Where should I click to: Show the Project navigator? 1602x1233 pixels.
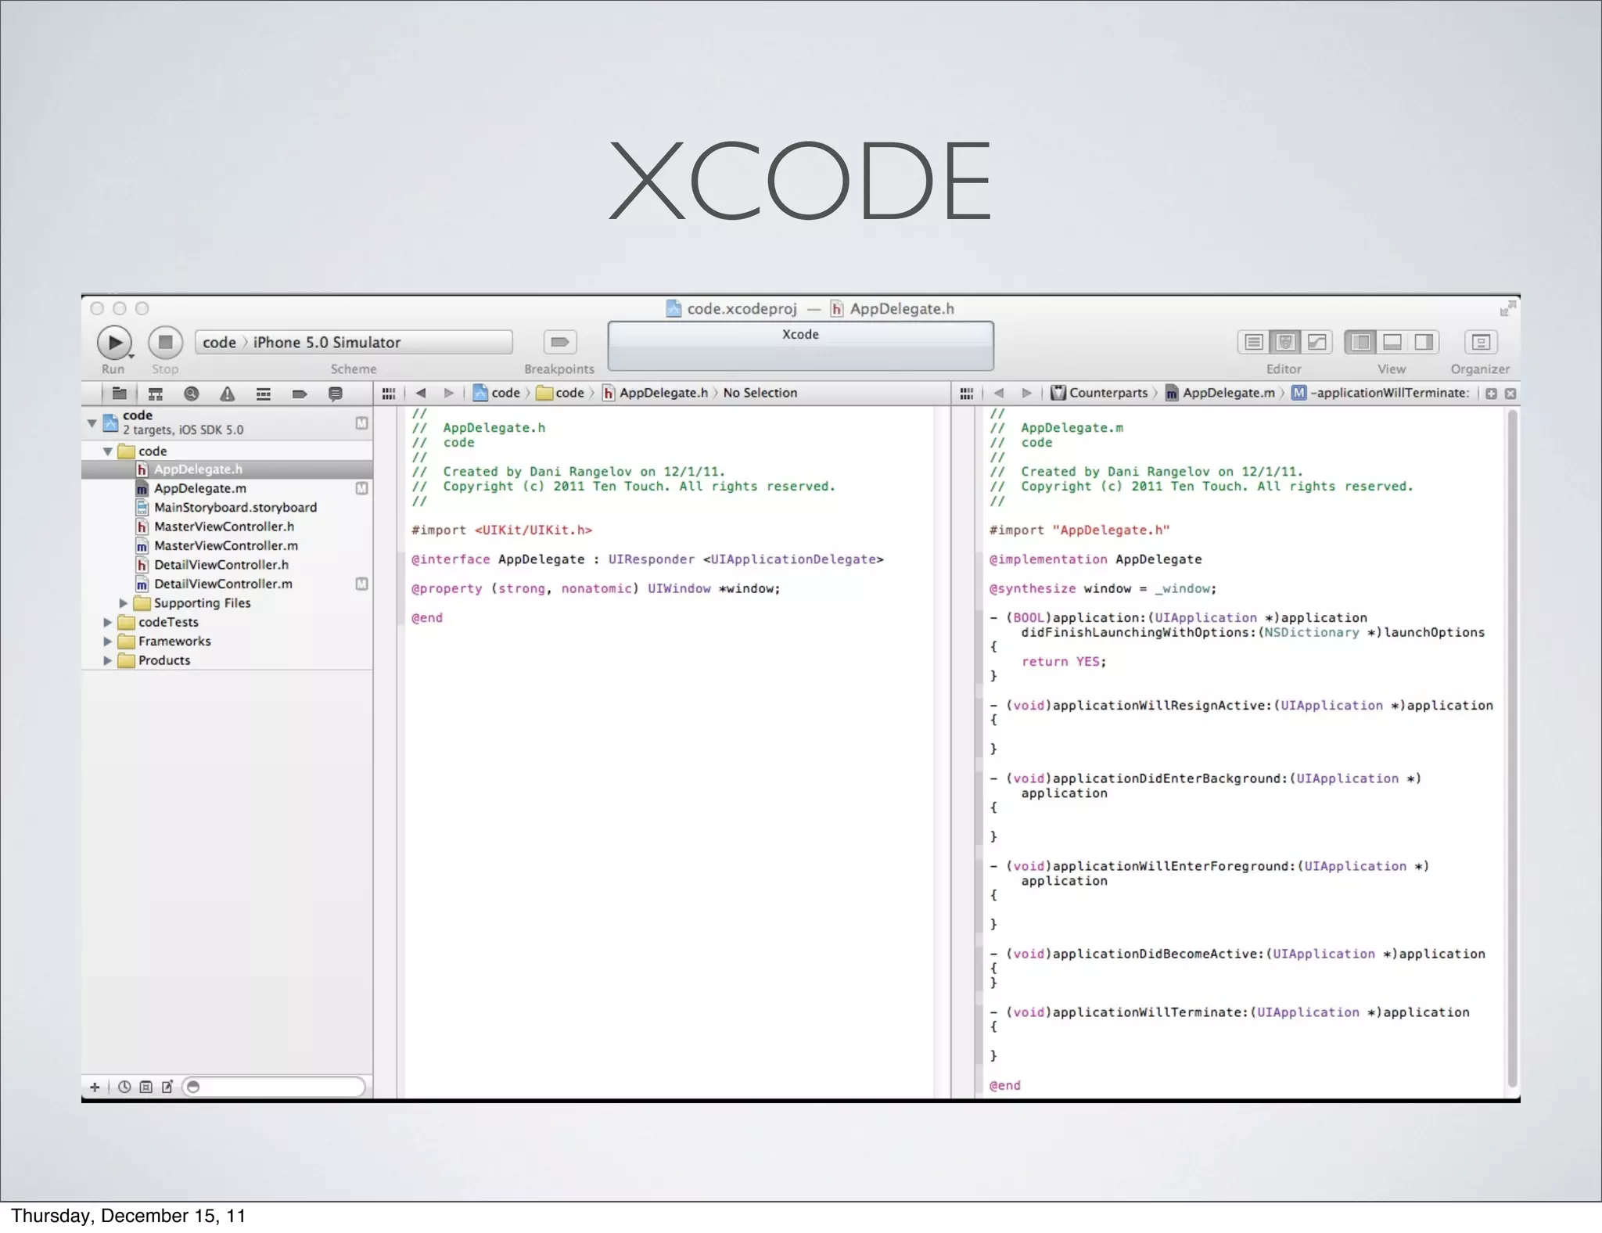click(x=119, y=394)
